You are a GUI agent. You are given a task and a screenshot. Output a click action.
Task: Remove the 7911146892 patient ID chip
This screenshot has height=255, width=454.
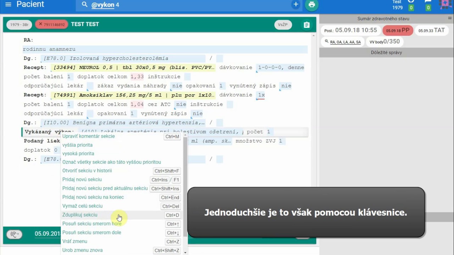point(40,24)
